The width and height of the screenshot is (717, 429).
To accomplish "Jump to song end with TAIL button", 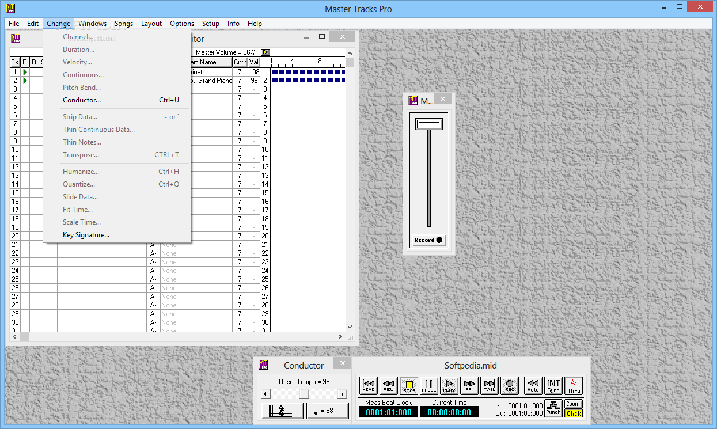I will (x=490, y=385).
